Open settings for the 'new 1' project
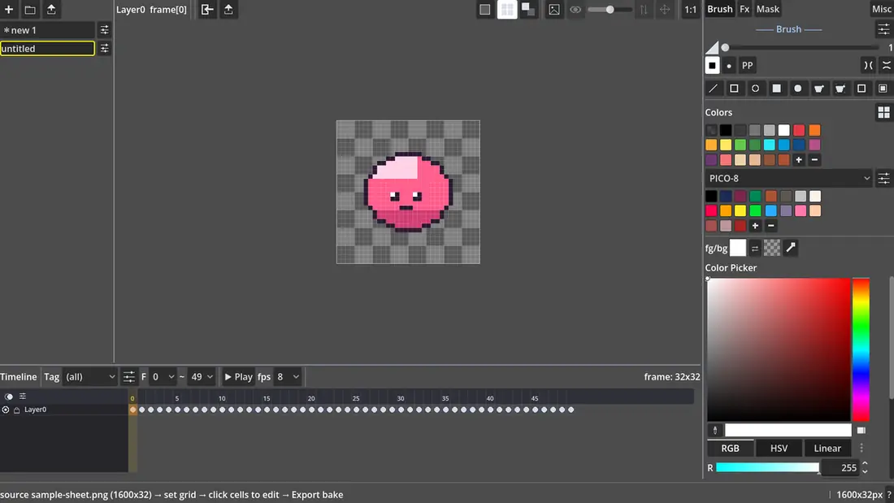 [104, 29]
